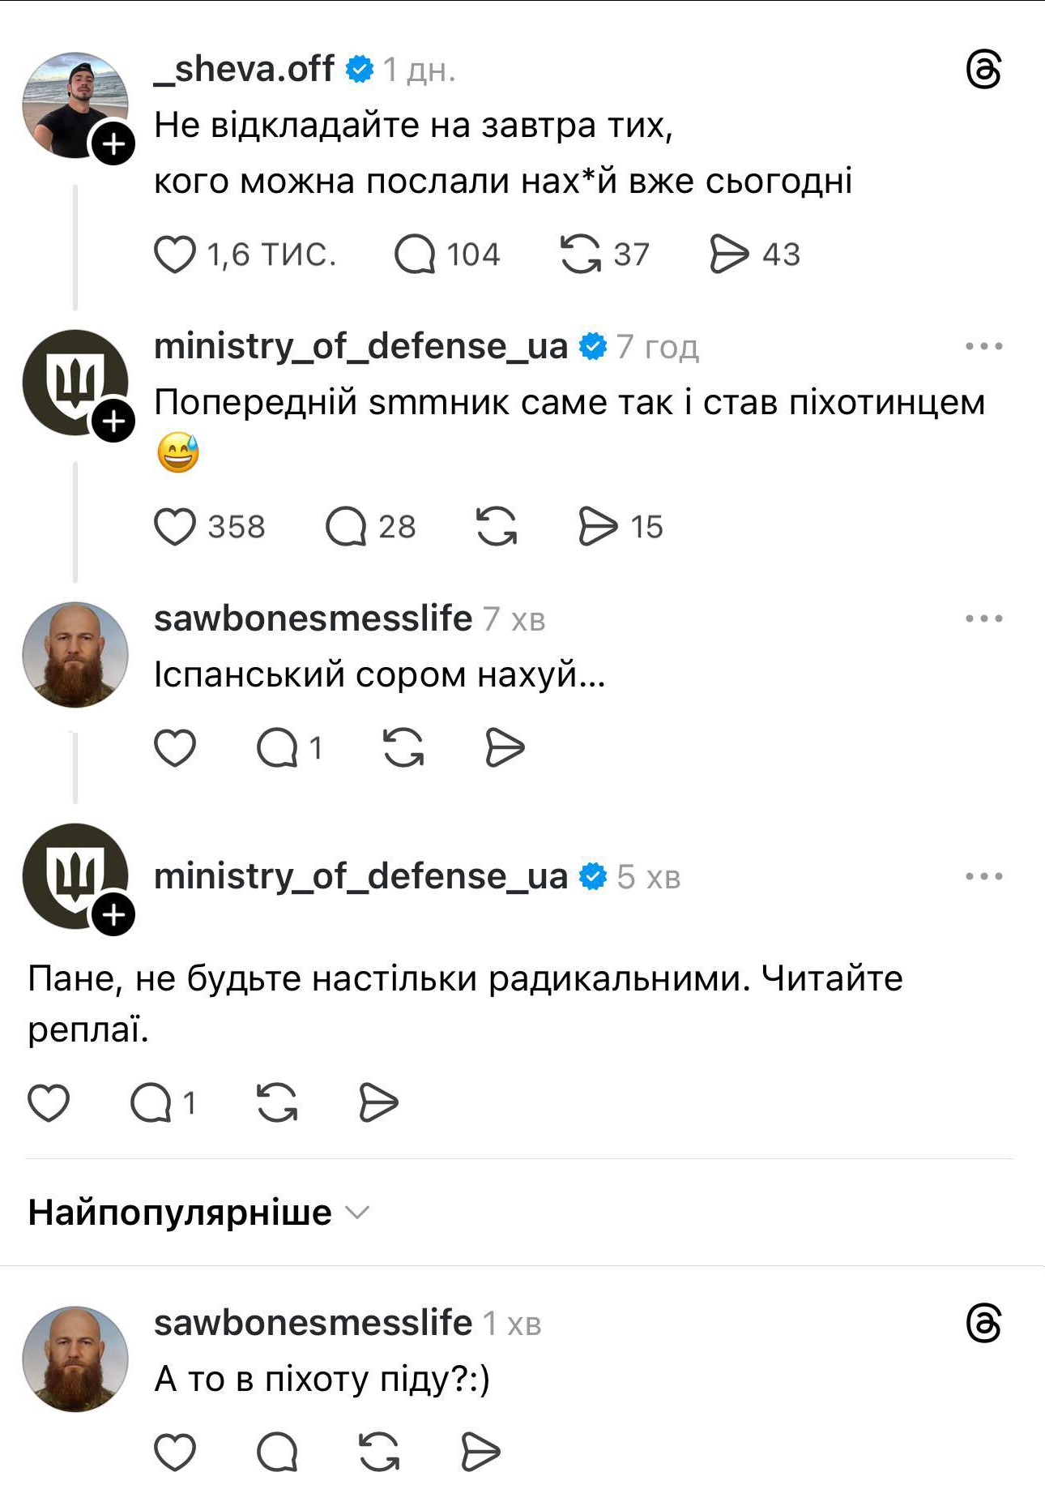Open the 28 replies to the ministry comment
Screen dimensions: 1045x1502
(x=347, y=527)
